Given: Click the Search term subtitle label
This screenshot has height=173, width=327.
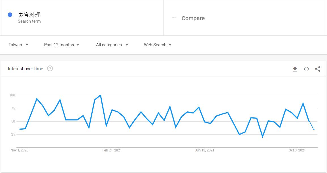Looking at the screenshot, I should pos(29,21).
